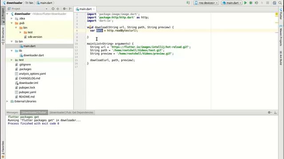Select pubspec.lock file

(x=27, y=87)
